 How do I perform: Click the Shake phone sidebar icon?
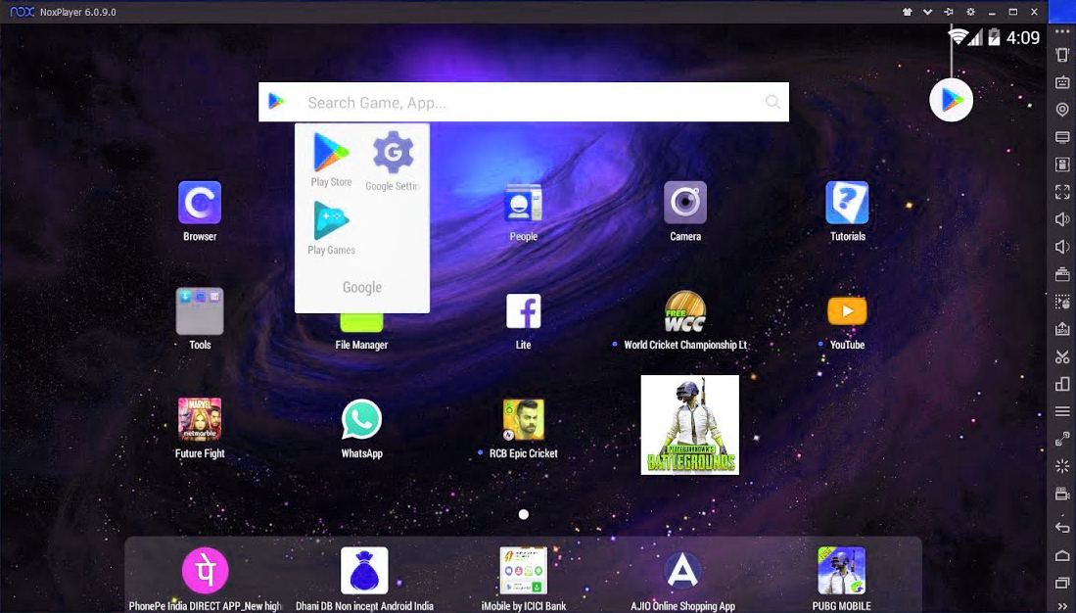point(1062,55)
